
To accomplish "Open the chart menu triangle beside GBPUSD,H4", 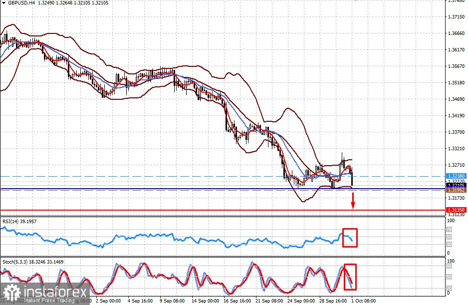I will click(3, 2).
